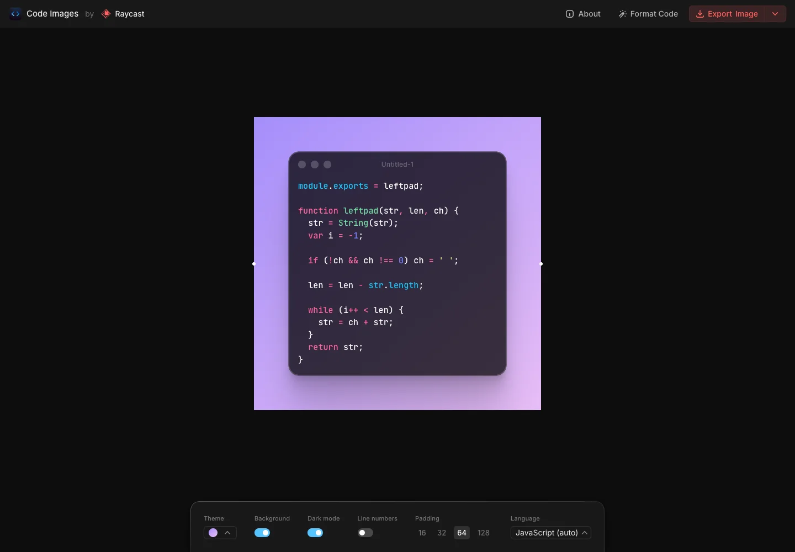This screenshot has width=795, height=552.
Task: Click the module.exports code line
Action: click(361, 186)
